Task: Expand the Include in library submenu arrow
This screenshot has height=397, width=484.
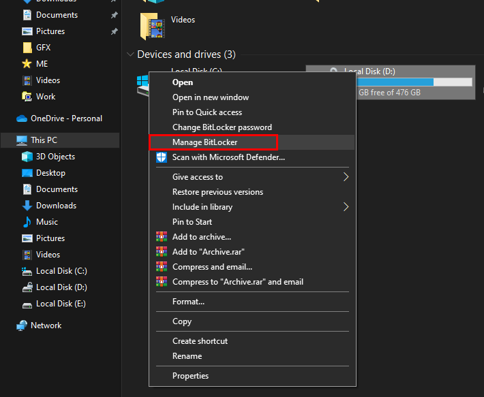Action: pyautogui.click(x=346, y=207)
